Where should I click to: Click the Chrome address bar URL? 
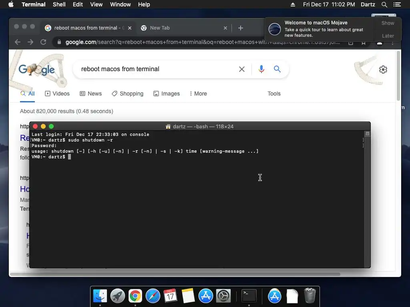point(203,42)
